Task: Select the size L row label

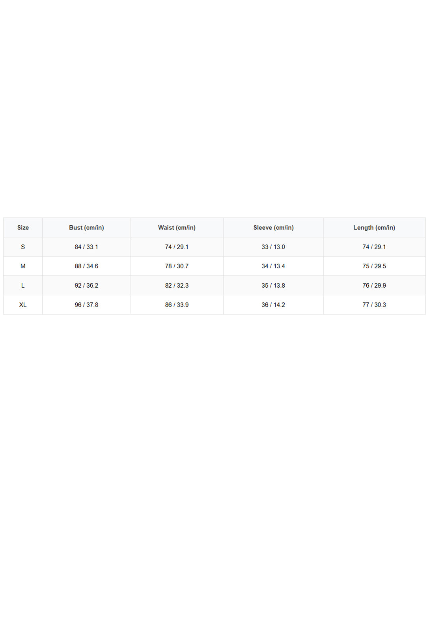Action: coord(23,285)
